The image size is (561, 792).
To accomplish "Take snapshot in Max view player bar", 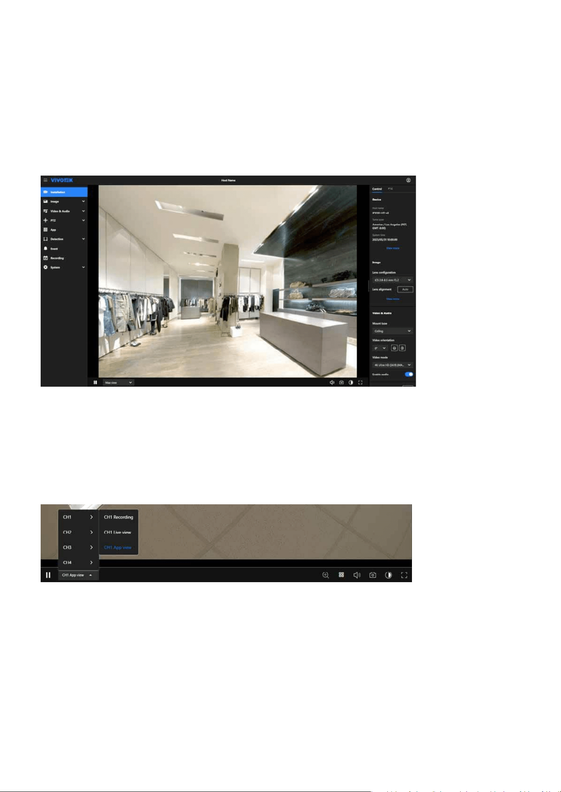I will pos(341,382).
